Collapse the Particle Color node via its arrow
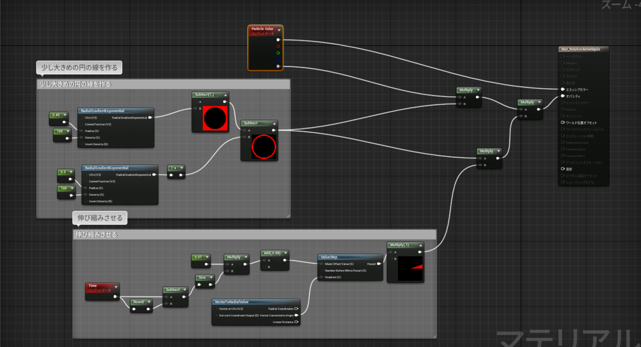Screen dimensions: 641x347 click(279, 30)
